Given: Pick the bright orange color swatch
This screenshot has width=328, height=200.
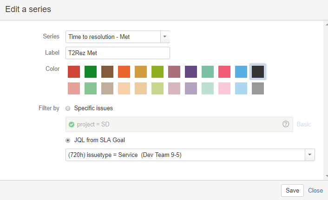Looking at the screenshot, I should pos(124,72).
